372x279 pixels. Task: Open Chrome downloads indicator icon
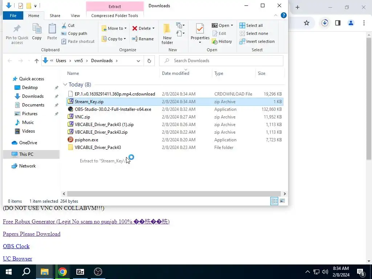point(325,23)
